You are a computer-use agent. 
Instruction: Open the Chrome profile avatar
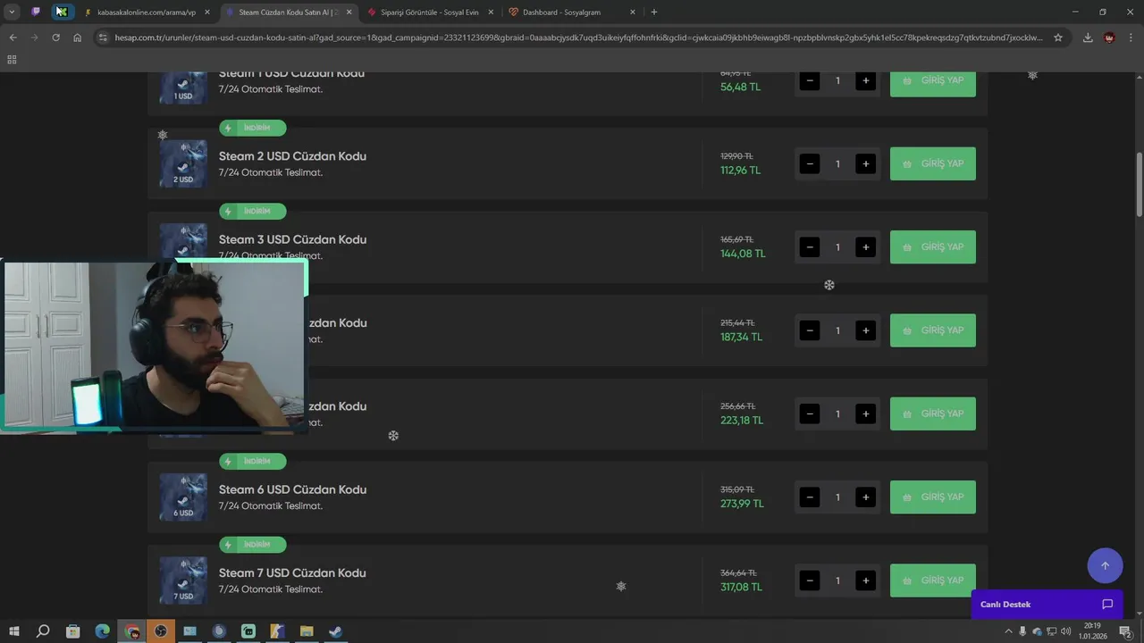[x=1109, y=38]
